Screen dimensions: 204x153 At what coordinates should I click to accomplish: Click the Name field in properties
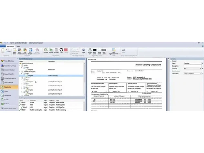pyautogui.click(x=193, y=63)
